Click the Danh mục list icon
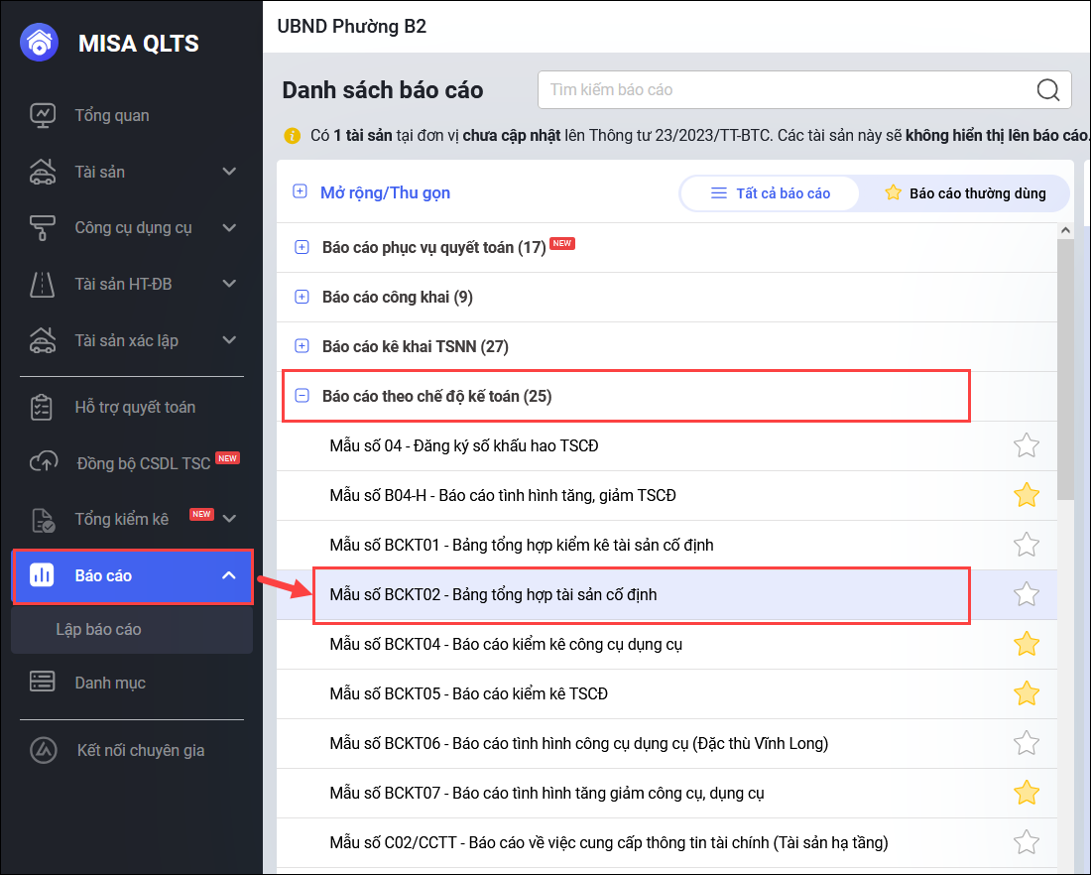 tap(43, 683)
